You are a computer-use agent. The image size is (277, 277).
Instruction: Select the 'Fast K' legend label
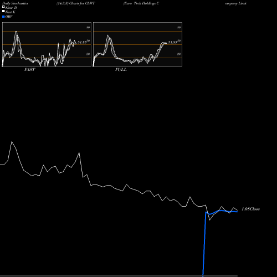tap(11, 12)
